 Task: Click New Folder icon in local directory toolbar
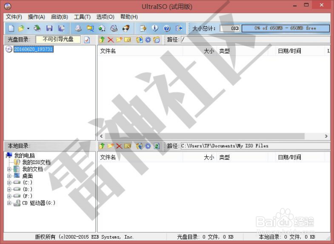[110, 146]
